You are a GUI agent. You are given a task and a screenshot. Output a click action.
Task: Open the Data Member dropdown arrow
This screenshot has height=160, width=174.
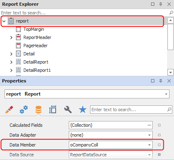[149, 145]
